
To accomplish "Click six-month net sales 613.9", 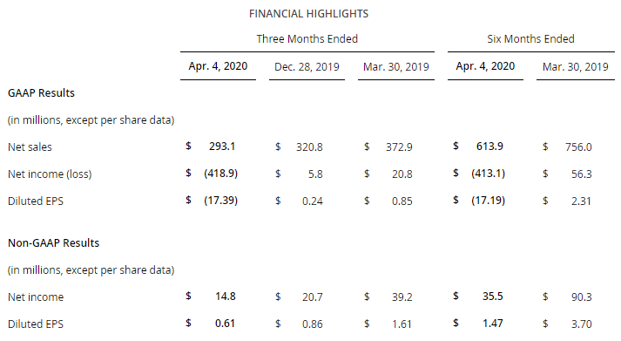I will pos(489,147).
